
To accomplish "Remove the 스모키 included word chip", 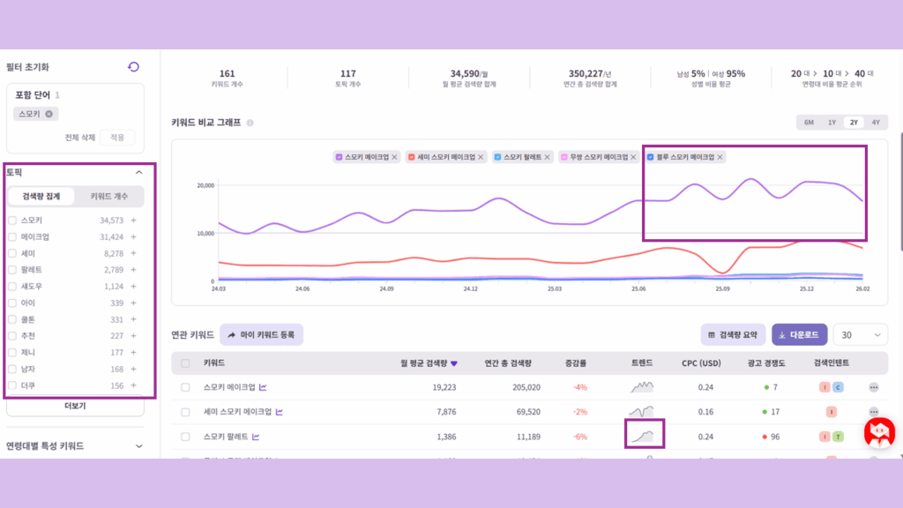I will [49, 114].
